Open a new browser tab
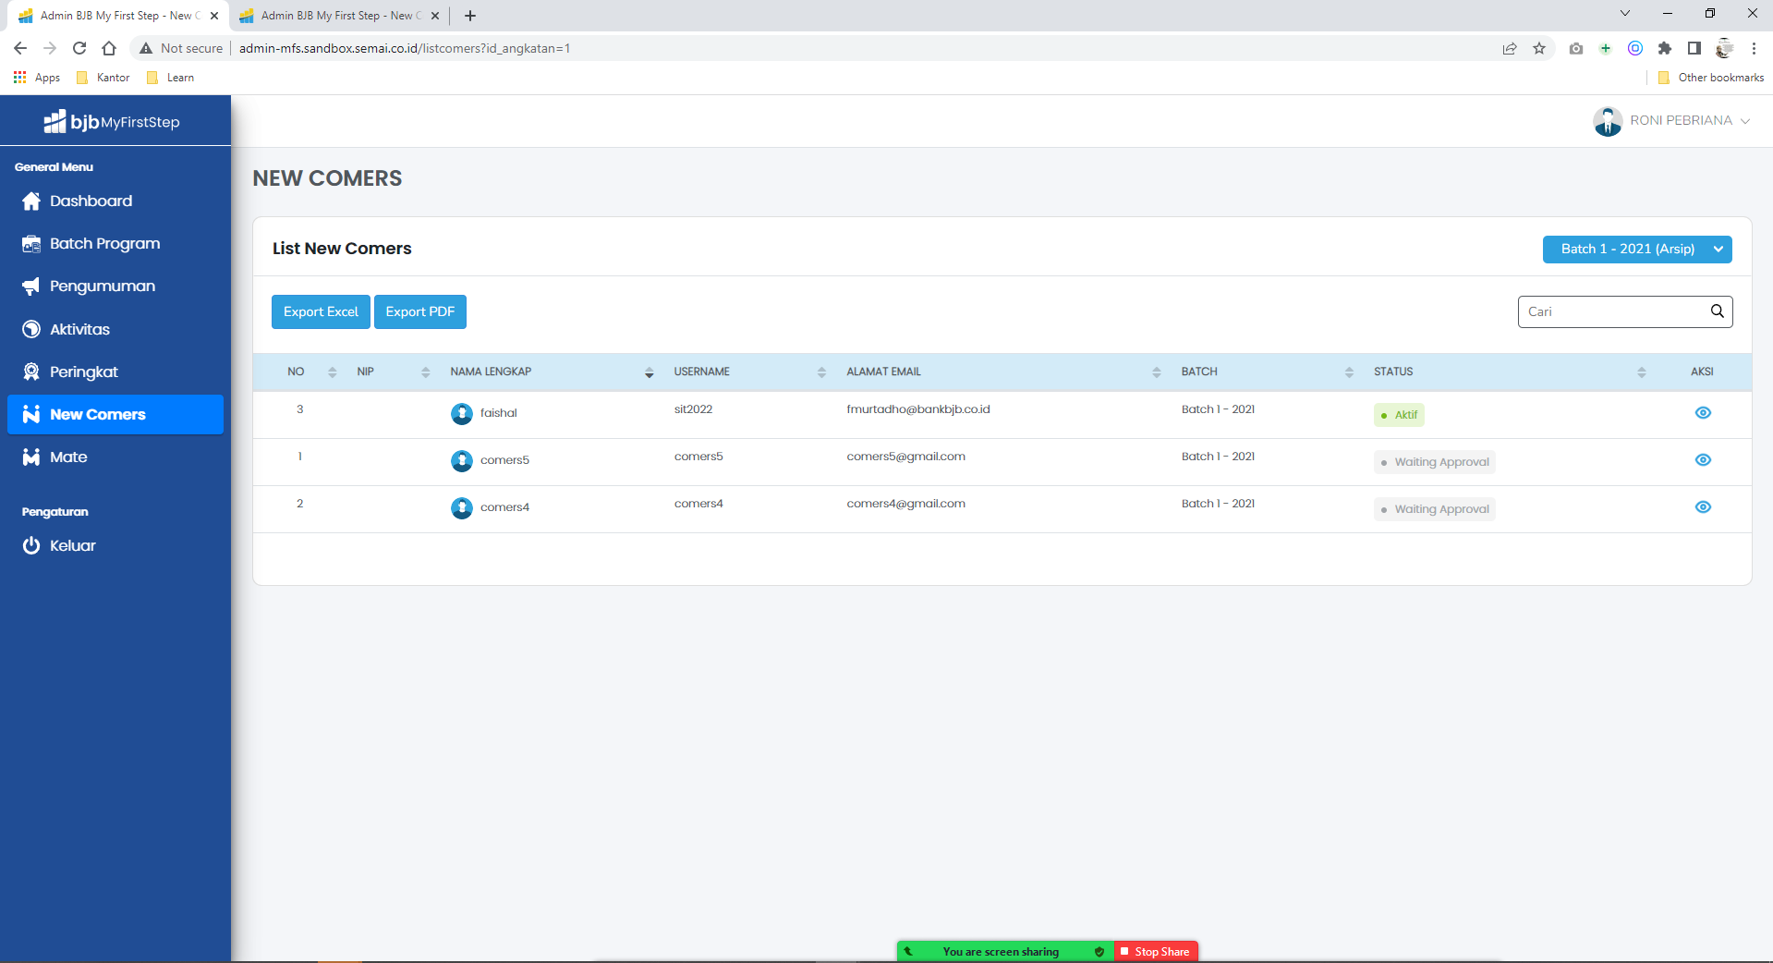Image resolution: width=1773 pixels, height=963 pixels. click(x=470, y=16)
